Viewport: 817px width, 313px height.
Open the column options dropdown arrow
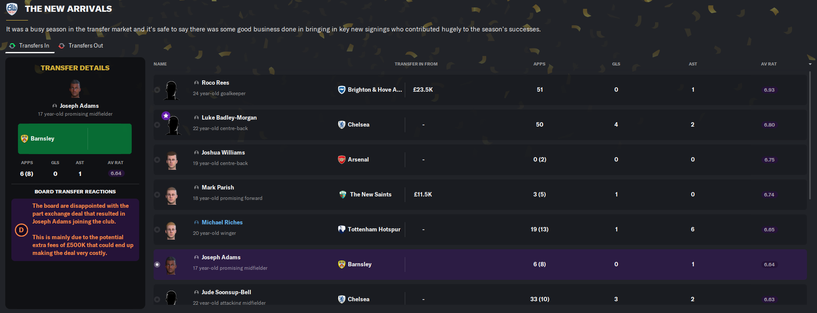click(x=810, y=64)
